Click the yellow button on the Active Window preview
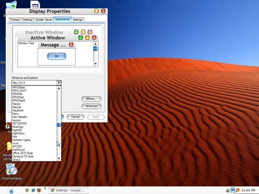 [x=87, y=37]
